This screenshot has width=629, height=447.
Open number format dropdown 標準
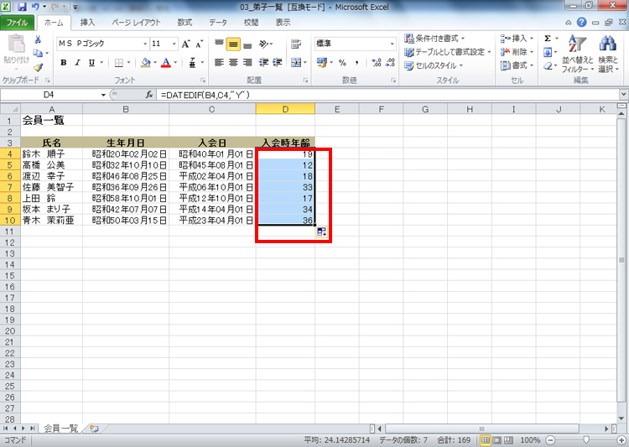tap(392, 44)
